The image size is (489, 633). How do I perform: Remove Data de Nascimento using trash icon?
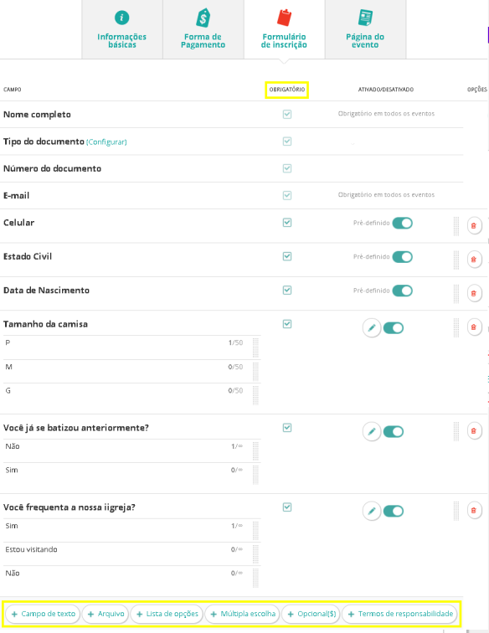(x=475, y=293)
